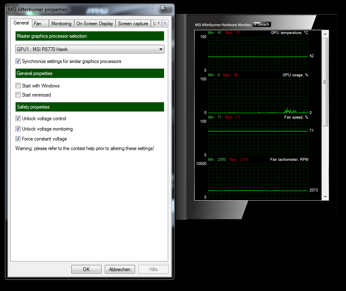Confirm settings with the OK button
Screen dimensions: 346x291
[86, 269]
